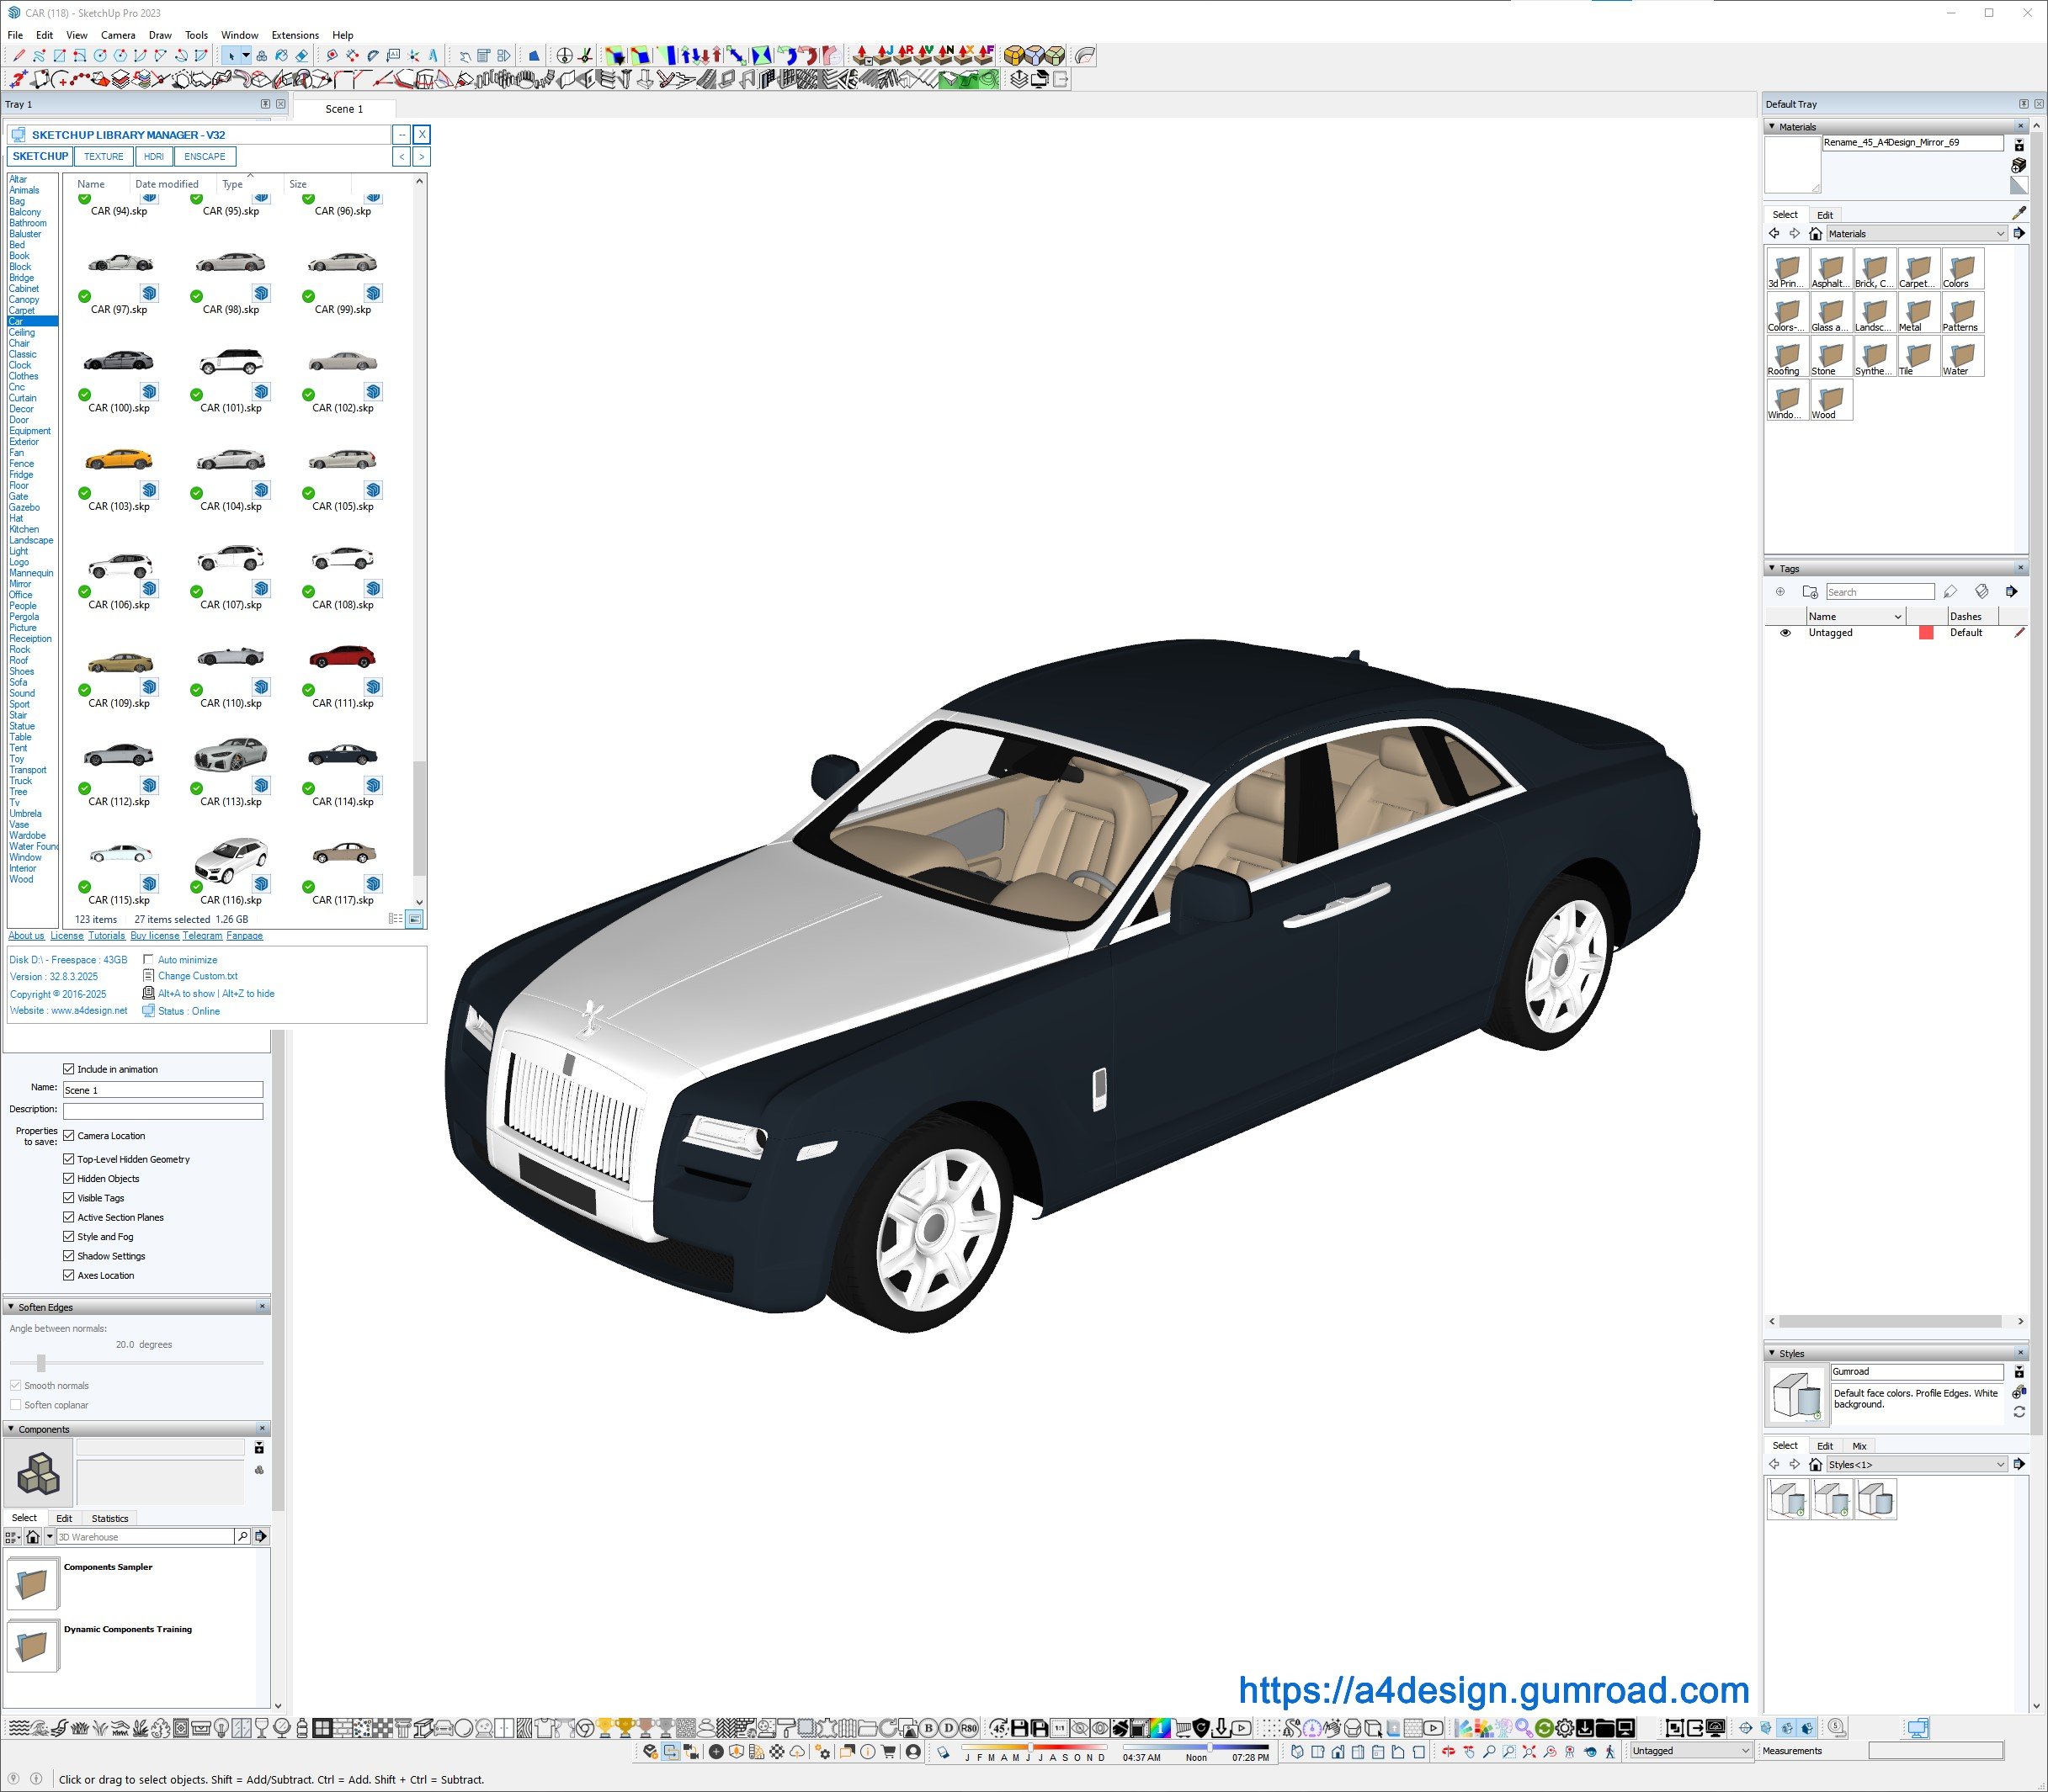This screenshot has height=1792, width=2048.
Task: Select the Line pencil tool
Action: (19, 56)
